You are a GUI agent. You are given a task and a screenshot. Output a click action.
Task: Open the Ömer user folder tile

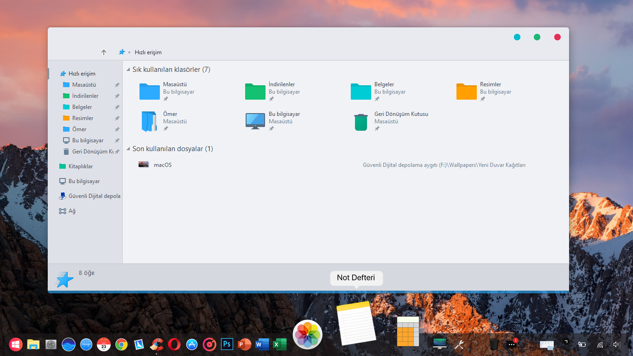pos(150,121)
